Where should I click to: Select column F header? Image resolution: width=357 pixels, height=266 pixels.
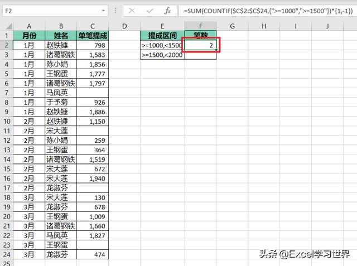(x=200, y=26)
